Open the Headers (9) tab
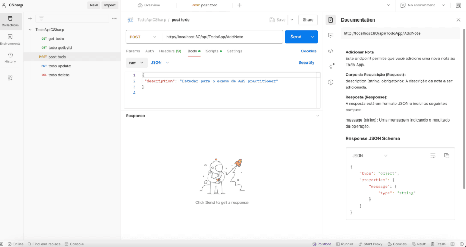Viewport: 466px width, 247px height. click(x=170, y=51)
